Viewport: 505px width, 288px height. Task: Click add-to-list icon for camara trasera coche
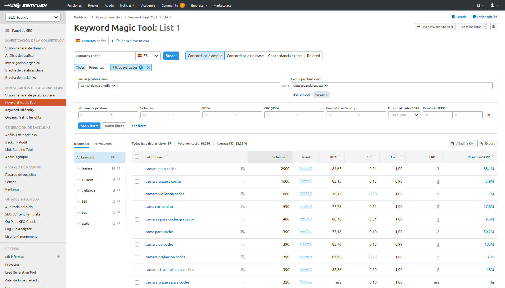(x=243, y=181)
